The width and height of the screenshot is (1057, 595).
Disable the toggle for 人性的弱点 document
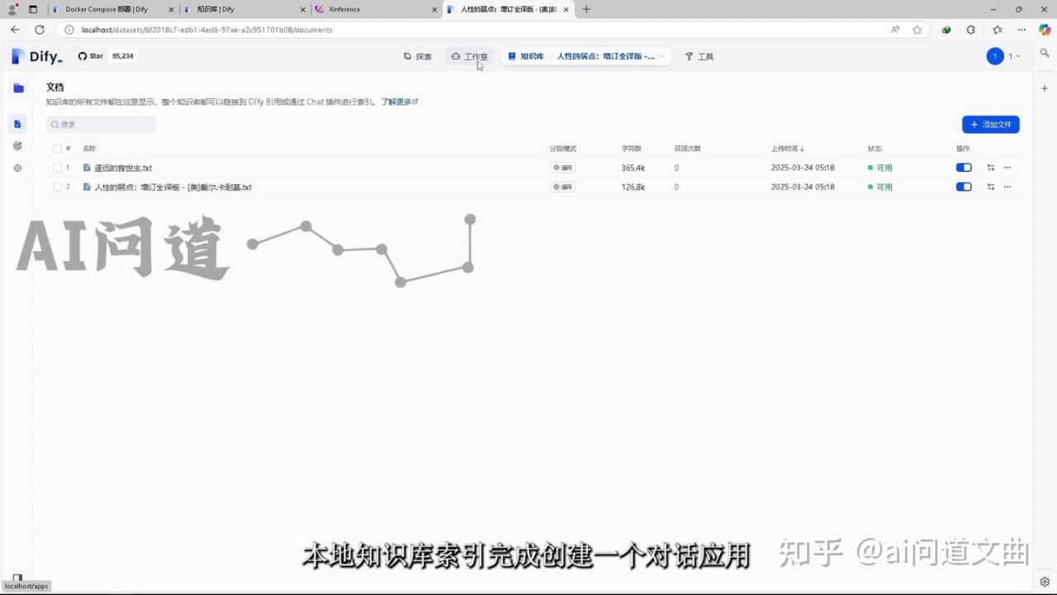pos(964,187)
